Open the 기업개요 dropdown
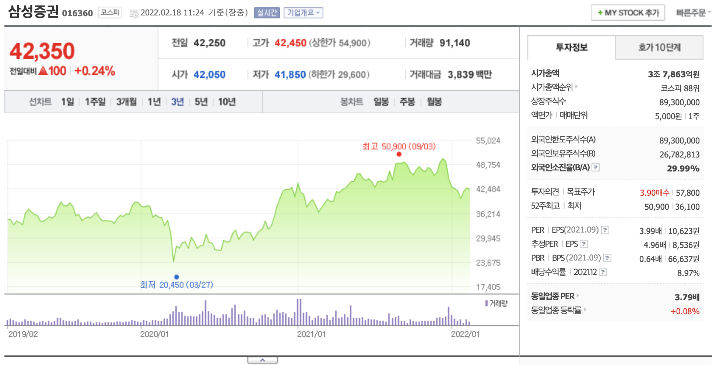The height and width of the screenshot is (365, 716). click(303, 13)
